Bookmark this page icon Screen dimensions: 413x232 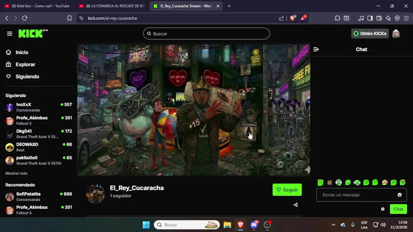click(x=69, y=18)
